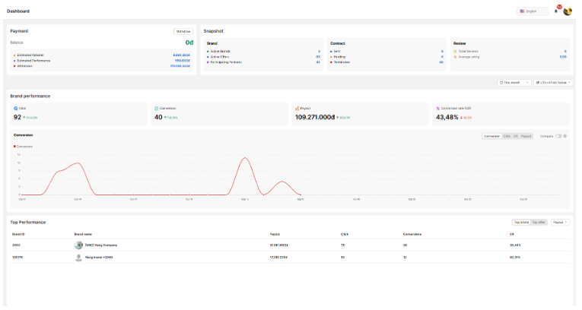Click the Withdraw button
Viewport: 582px width, 310px height.
tap(183, 31)
